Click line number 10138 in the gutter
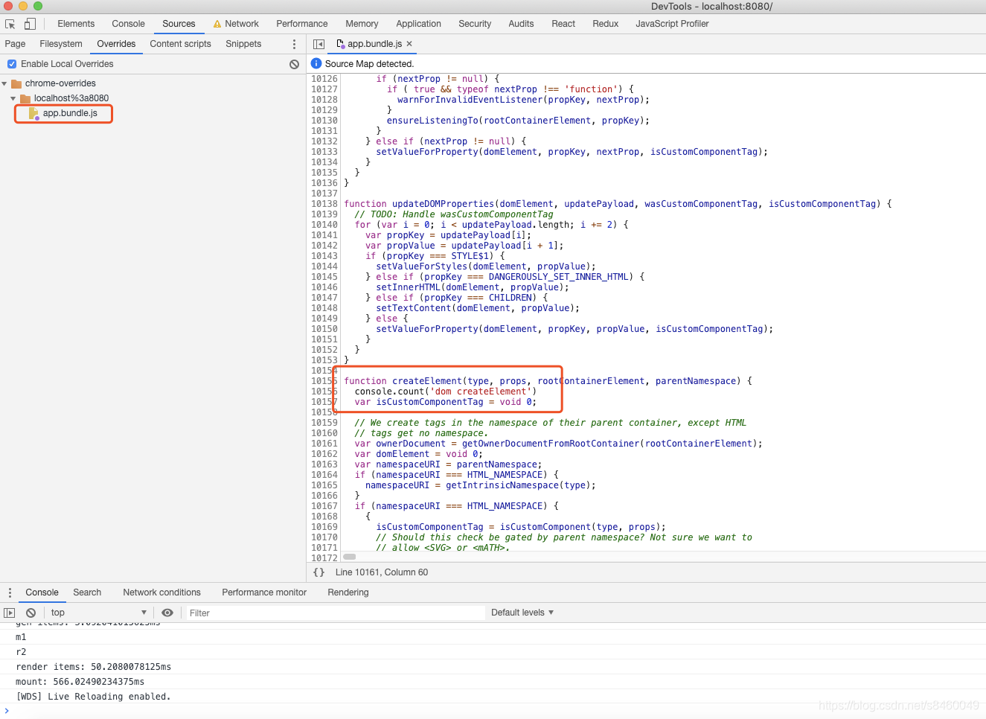Viewport: 986px width, 719px height. point(324,204)
